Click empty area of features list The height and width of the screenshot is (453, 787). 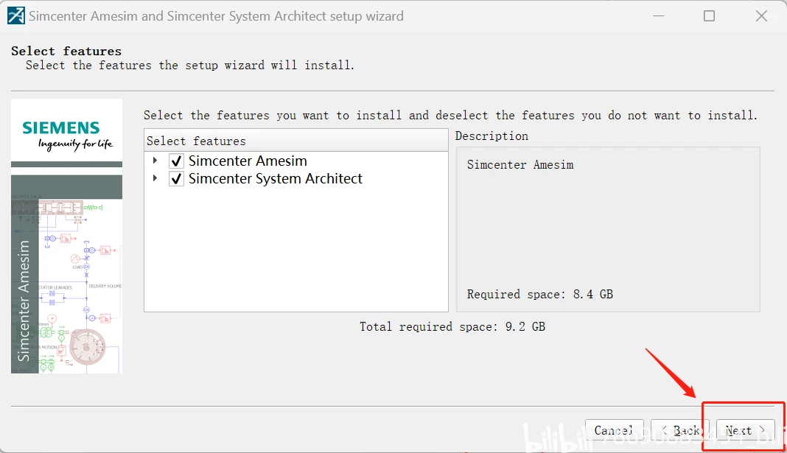pyautogui.click(x=295, y=250)
